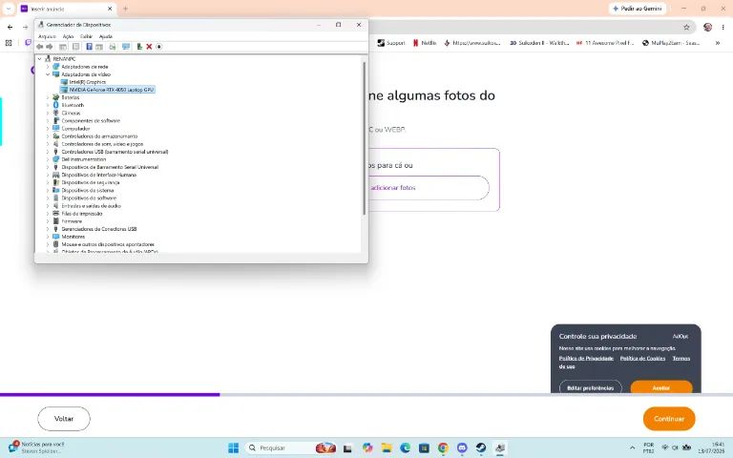The height and width of the screenshot is (458, 733).
Task: Click the red X uninstall device icon
Action: pyautogui.click(x=149, y=47)
